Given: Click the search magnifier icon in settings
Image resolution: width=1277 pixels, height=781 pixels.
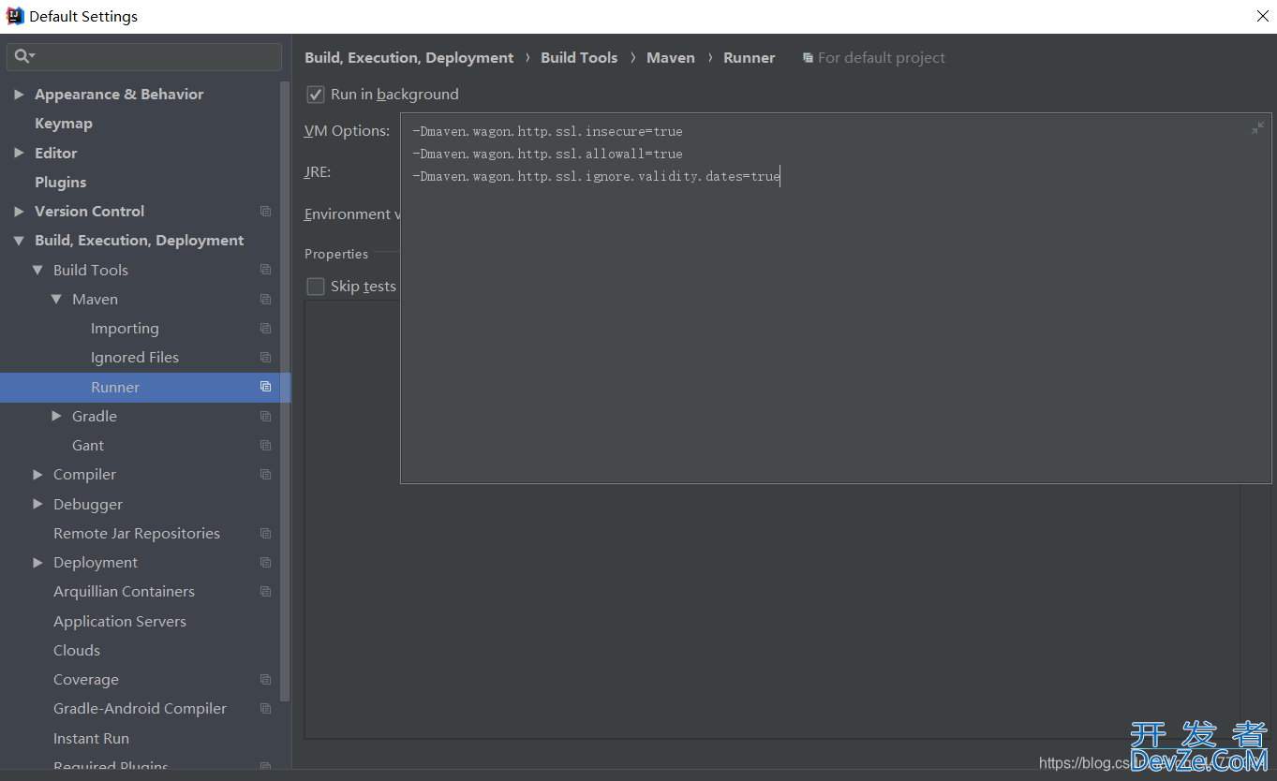Looking at the screenshot, I should click(x=22, y=56).
